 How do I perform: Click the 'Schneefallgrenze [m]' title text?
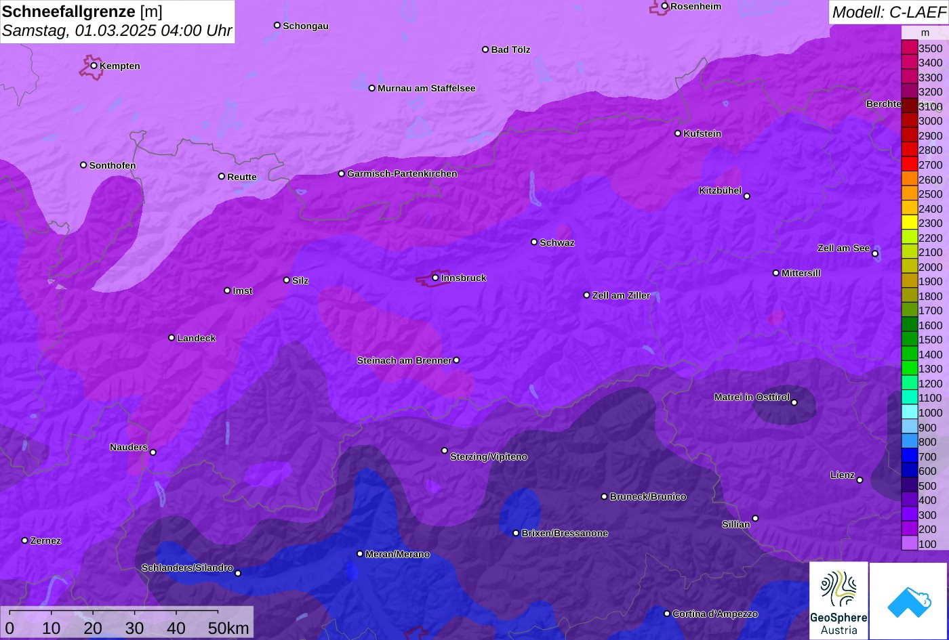coord(82,11)
